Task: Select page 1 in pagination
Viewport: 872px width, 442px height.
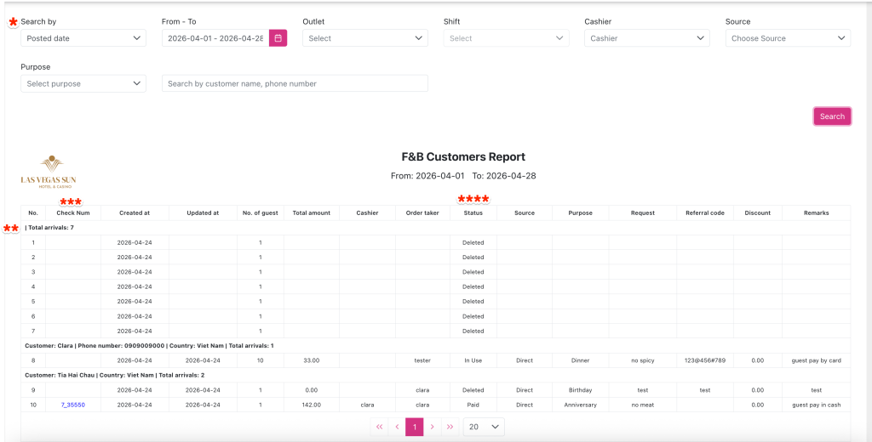Action: pos(415,427)
